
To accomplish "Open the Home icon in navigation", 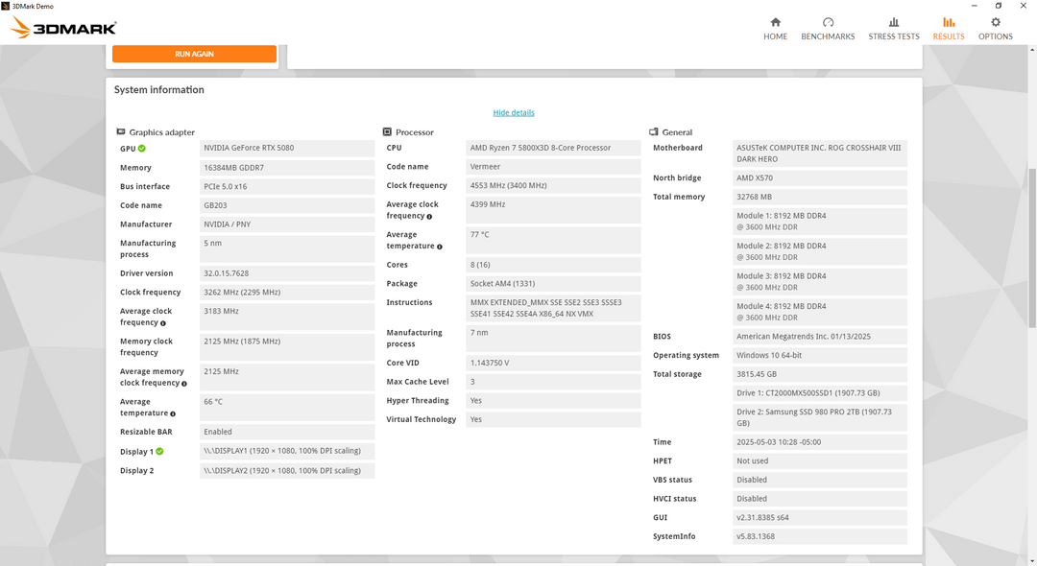I will [x=775, y=22].
